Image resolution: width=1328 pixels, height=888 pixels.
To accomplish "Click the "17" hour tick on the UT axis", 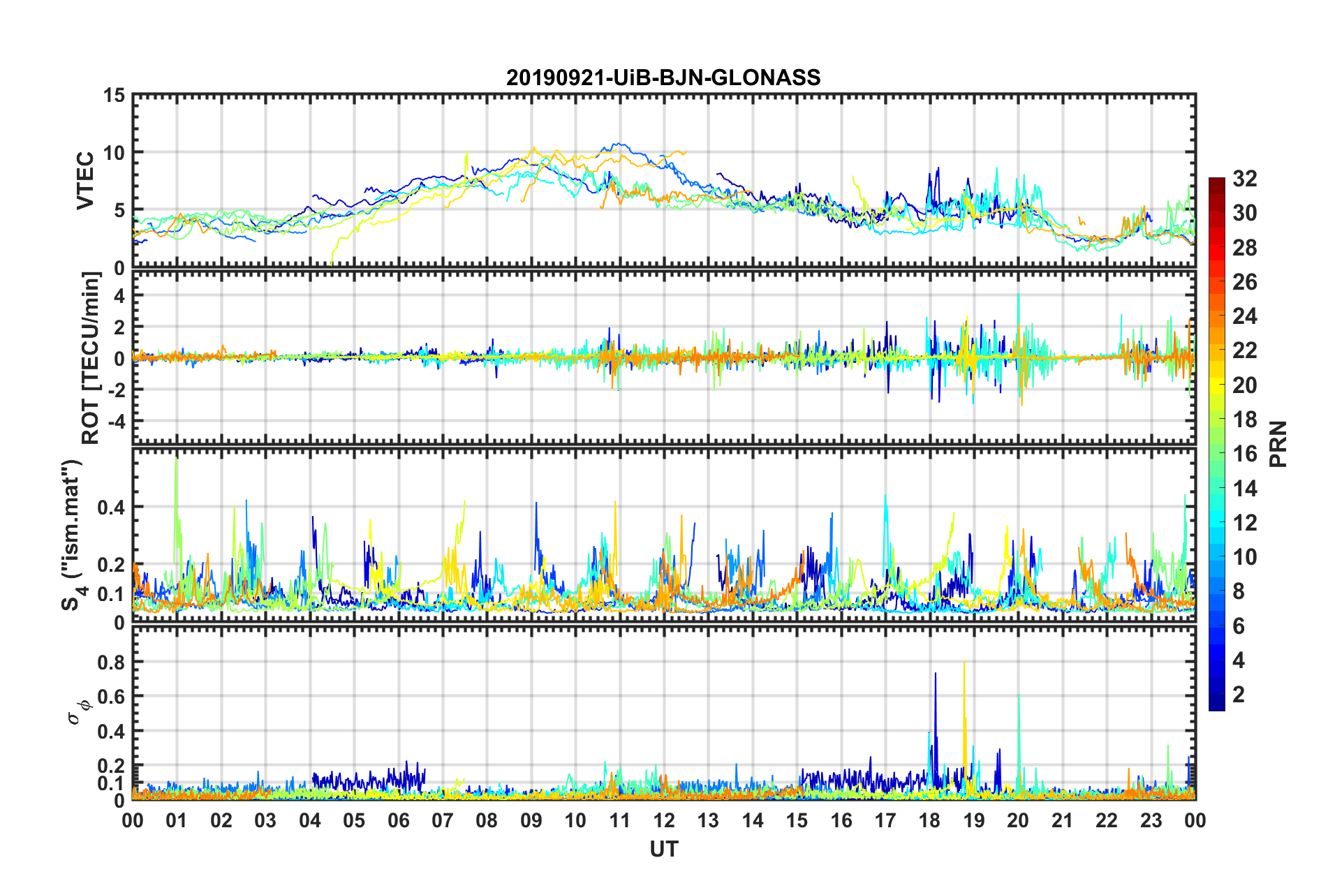I will click(885, 820).
